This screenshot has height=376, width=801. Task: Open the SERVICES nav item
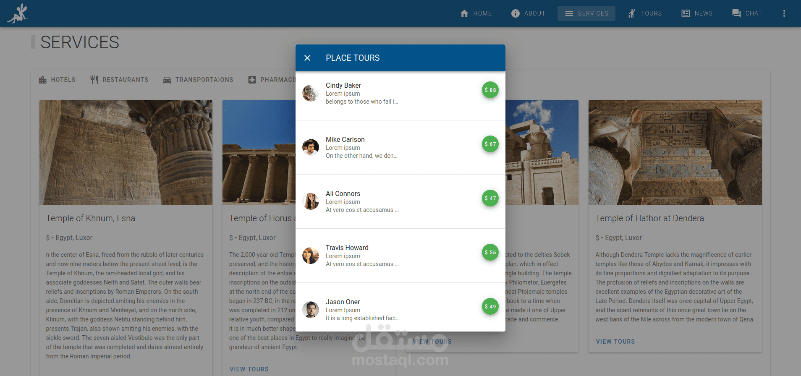point(586,13)
